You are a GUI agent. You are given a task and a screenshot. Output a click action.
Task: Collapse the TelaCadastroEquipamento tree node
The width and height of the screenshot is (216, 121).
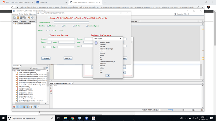[x=13, y=71]
